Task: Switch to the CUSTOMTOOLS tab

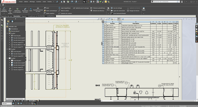Action: 51,16
